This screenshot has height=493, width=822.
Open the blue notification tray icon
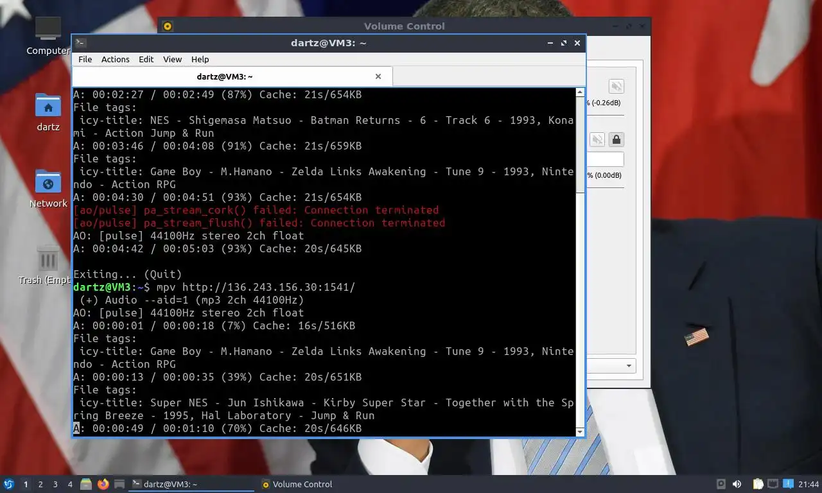pyautogui.click(x=789, y=484)
